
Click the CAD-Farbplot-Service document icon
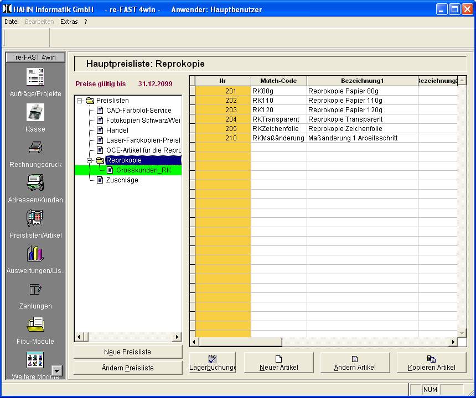click(x=100, y=111)
